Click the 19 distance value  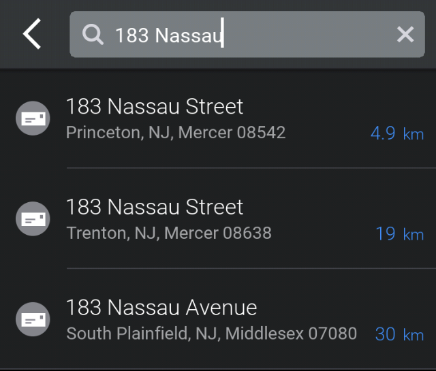[386, 233]
